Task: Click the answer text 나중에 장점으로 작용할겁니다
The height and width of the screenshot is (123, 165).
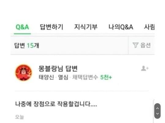Action: click(x=56, y=104)
